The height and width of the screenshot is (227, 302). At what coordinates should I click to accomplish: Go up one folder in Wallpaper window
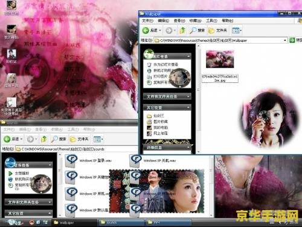click(x=182, y=30)
